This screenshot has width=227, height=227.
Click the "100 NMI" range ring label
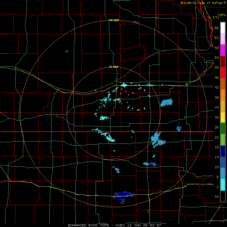[114, 20]
